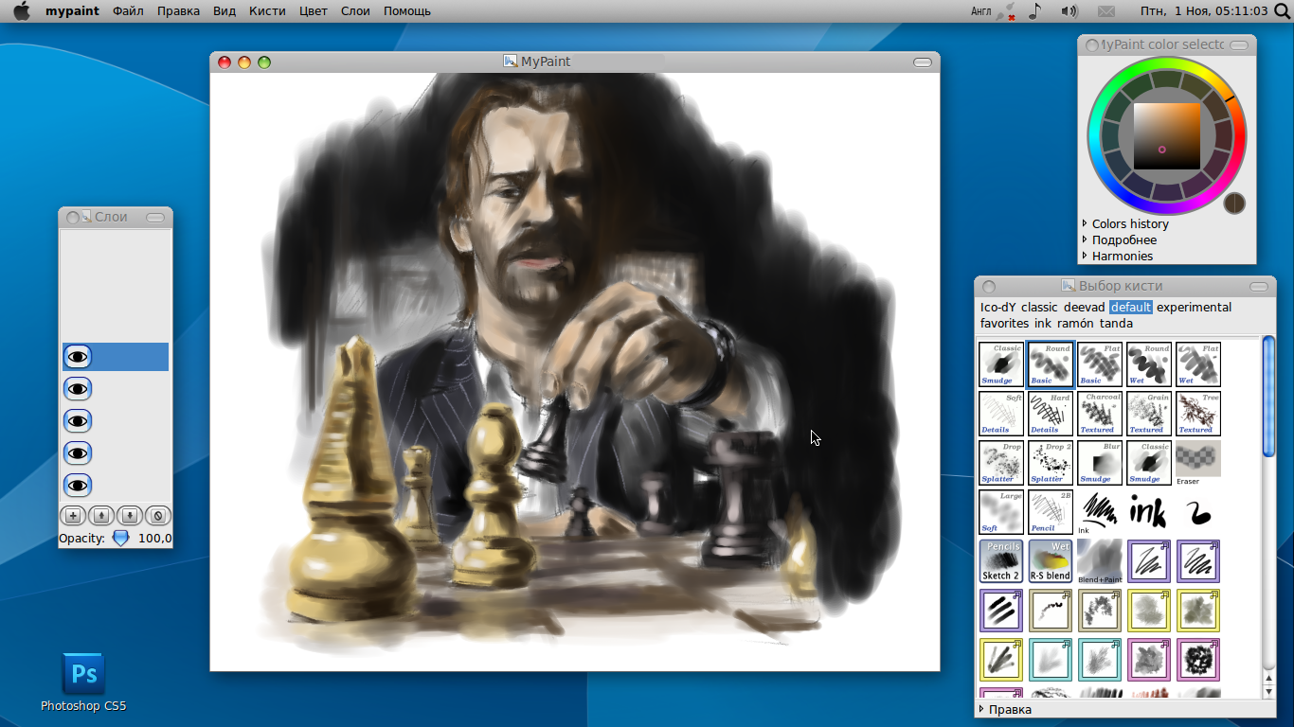This screenshot has width=1294, height=727.
Task: Choose the Blend+Paint brush
Action: pos(1100,561)
